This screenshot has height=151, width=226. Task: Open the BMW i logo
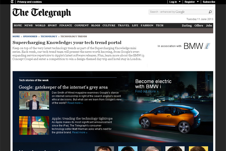tap(197, 46)
